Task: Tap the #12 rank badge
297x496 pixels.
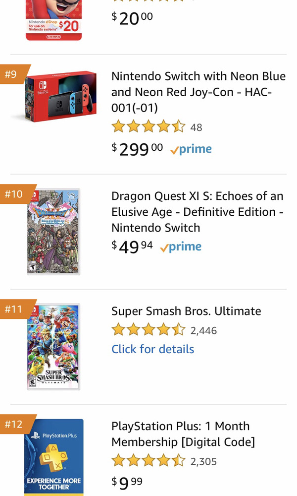Action: click(x=15, y=424)
